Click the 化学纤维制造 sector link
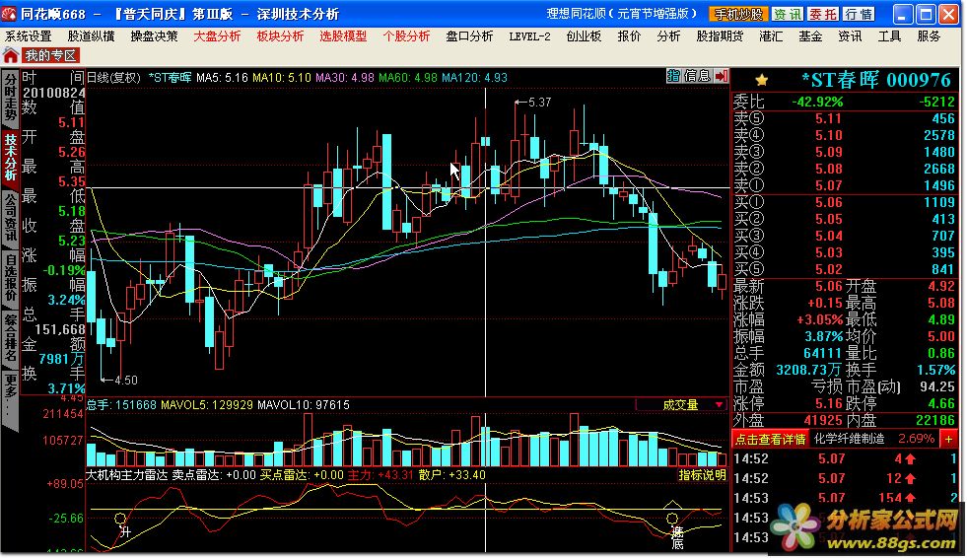This screenshot has height=558, width=967. 850,439
